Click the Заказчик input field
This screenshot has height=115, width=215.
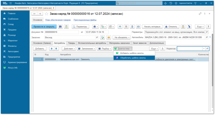tap(70, 37)
